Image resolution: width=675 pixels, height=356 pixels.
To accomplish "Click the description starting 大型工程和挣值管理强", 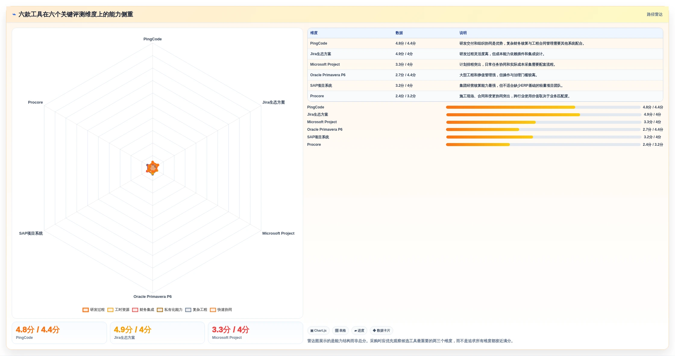I will tap(499, 75).
